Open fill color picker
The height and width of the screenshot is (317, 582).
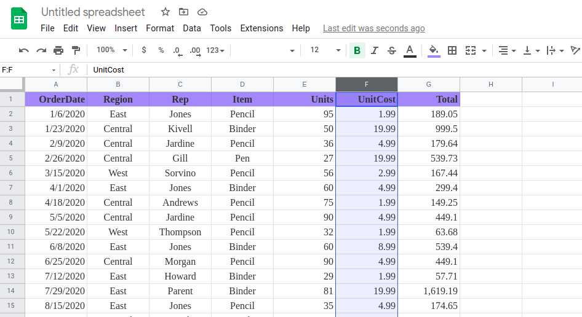pos(434,50)
